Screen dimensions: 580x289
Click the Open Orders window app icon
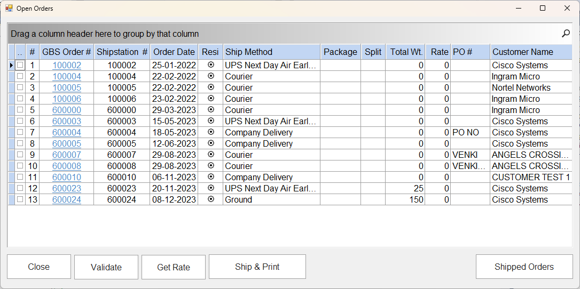9,9
